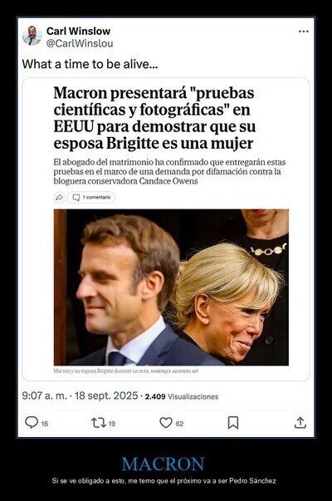Click the share upload icon
332x501 pixels.
pos(300,422)
